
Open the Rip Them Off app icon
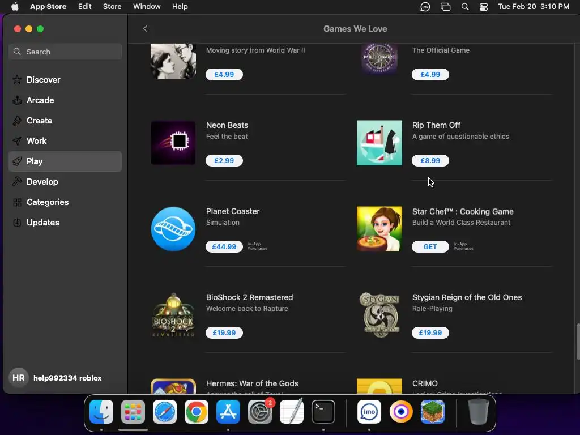(x=379, y=143)
